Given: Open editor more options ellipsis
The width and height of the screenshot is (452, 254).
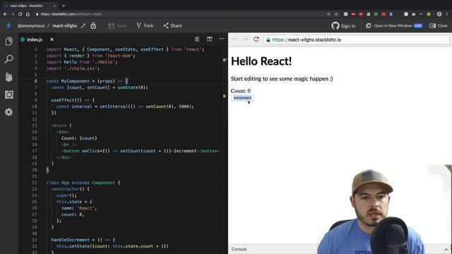Looking at the screenshot, I should click(222, 39).
